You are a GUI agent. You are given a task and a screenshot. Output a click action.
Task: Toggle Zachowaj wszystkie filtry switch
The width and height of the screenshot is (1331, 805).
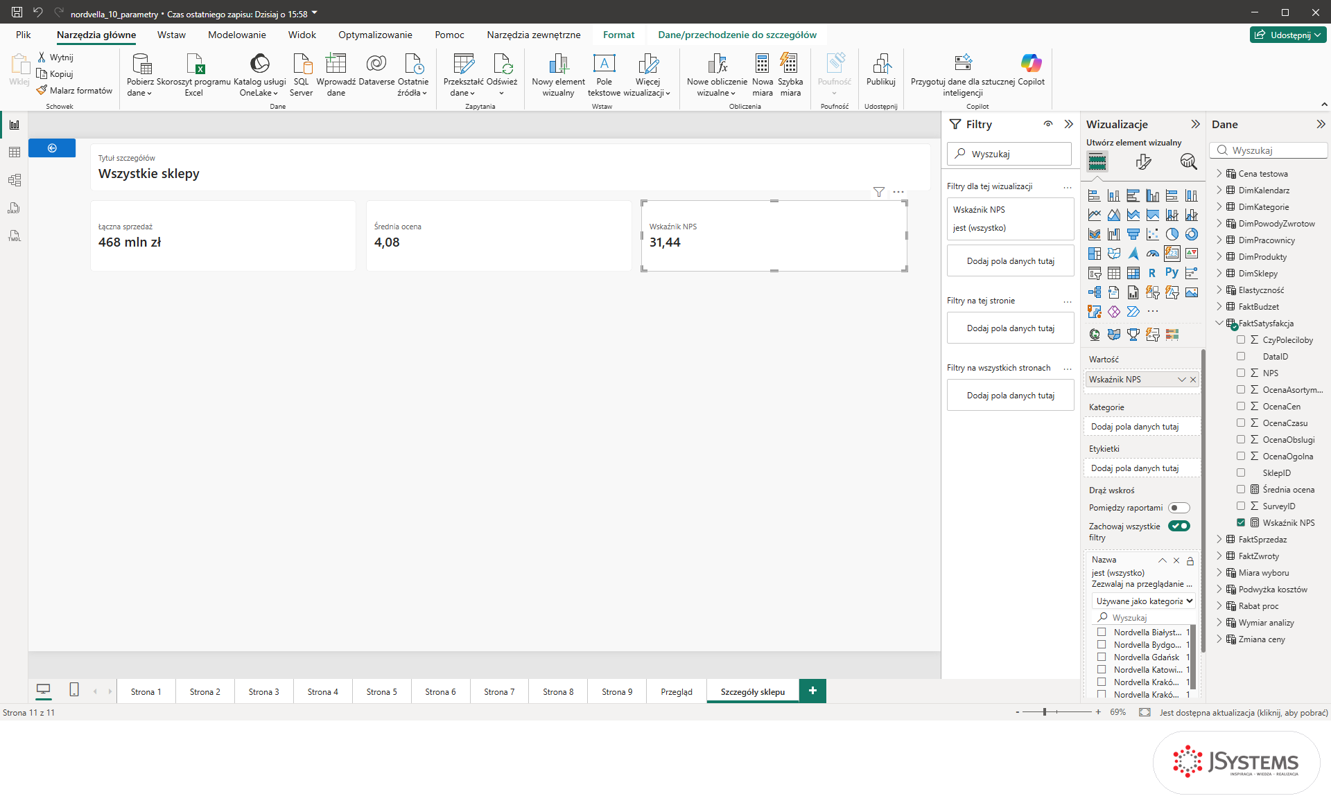pos(1178,526)
